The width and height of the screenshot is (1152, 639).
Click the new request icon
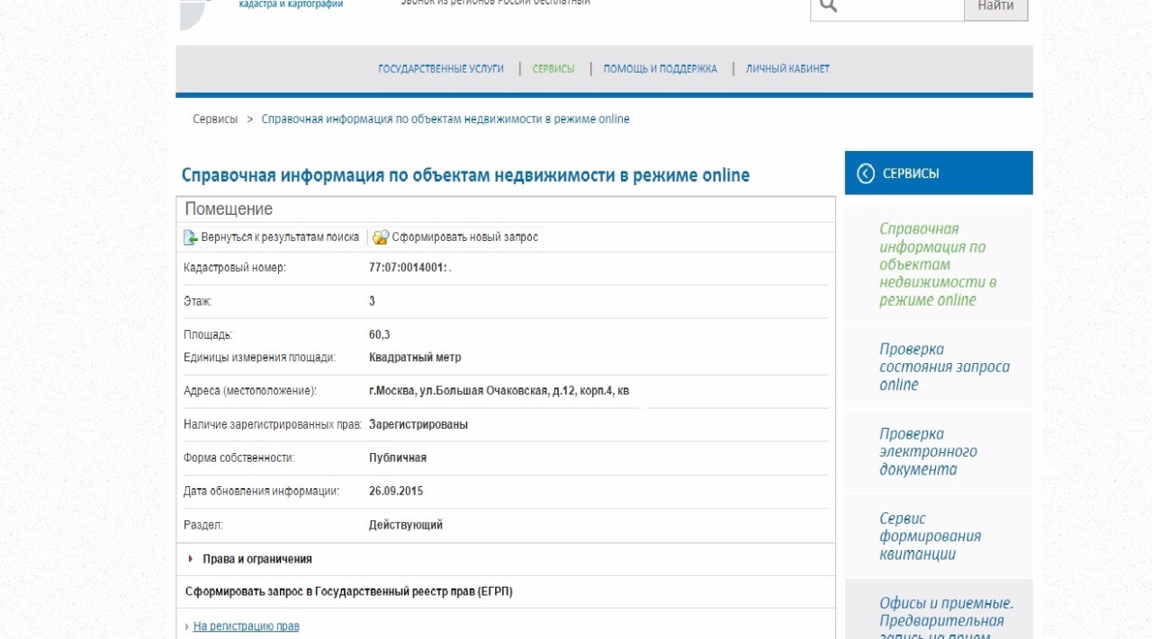381,237
